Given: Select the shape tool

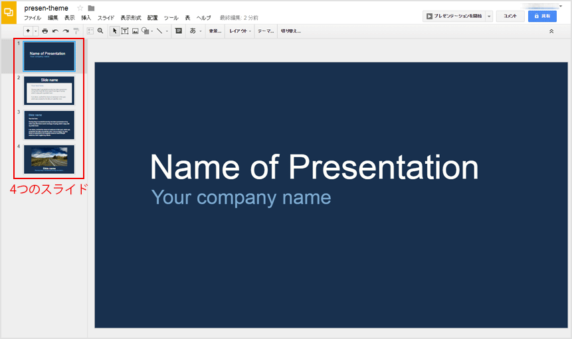Looking at the screenshot, I should (x=145, y=31).
